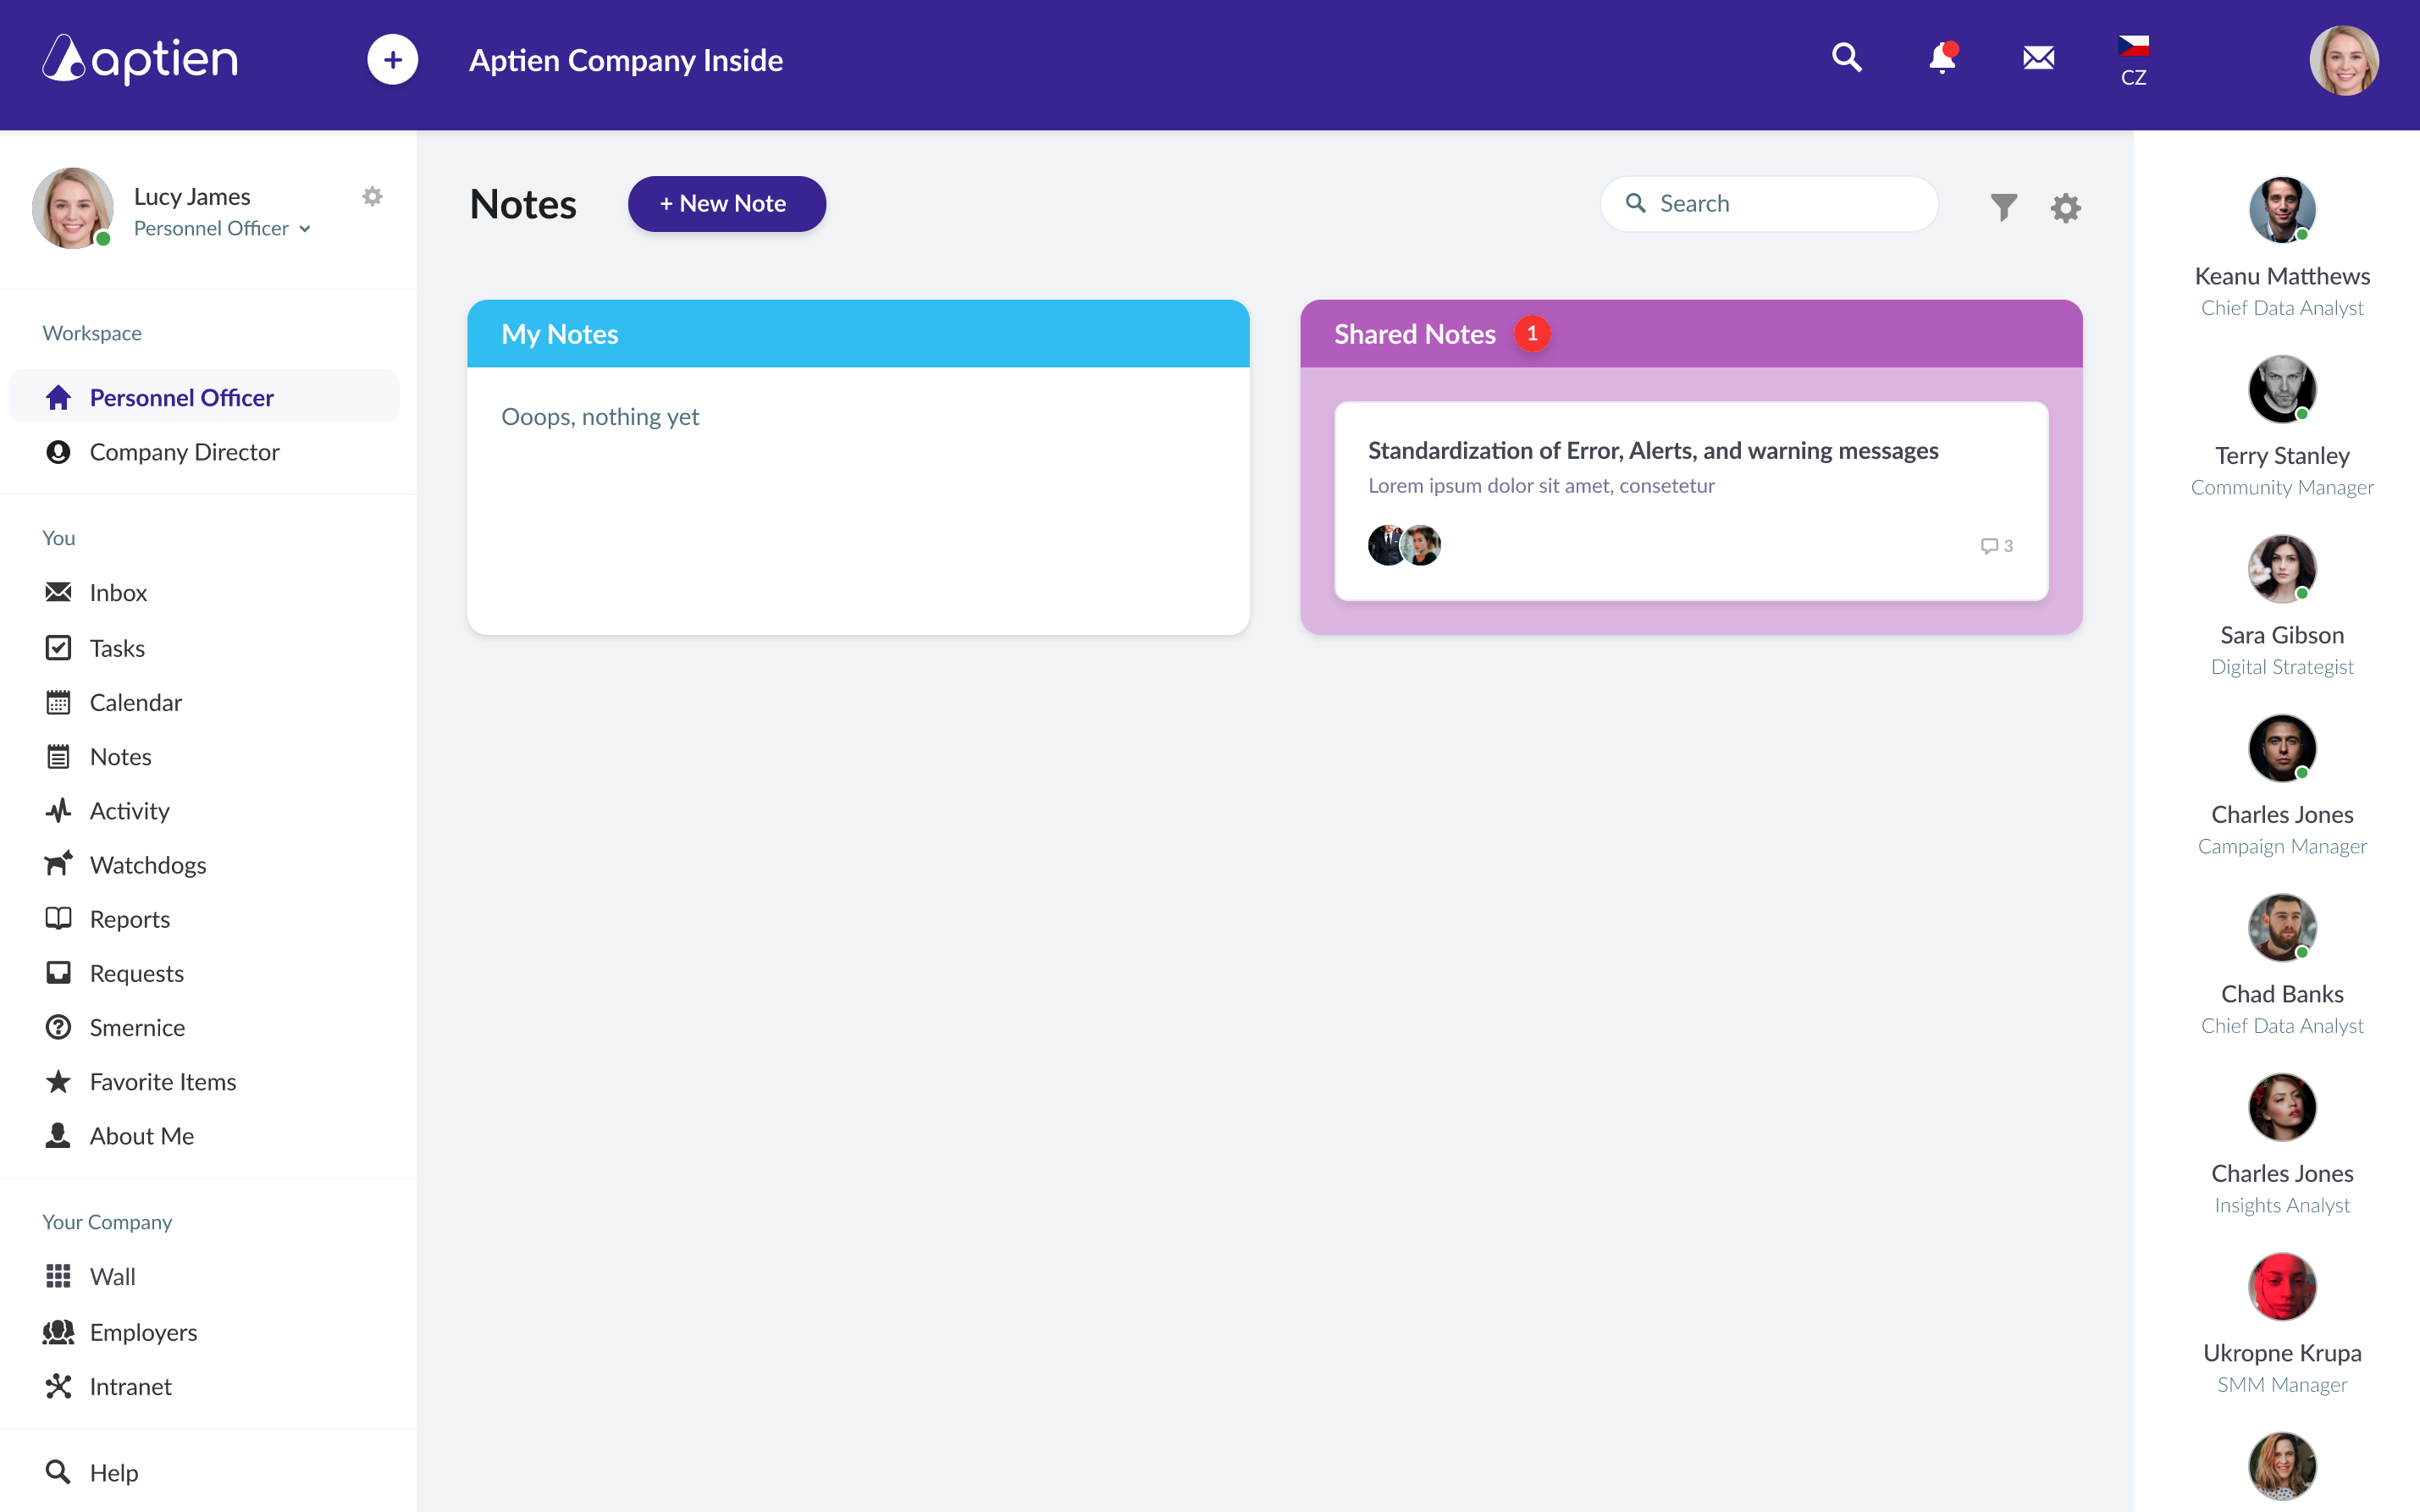
Task: Click the filter icon near search
Action: pyautogui.click(x=2003, y=207)
